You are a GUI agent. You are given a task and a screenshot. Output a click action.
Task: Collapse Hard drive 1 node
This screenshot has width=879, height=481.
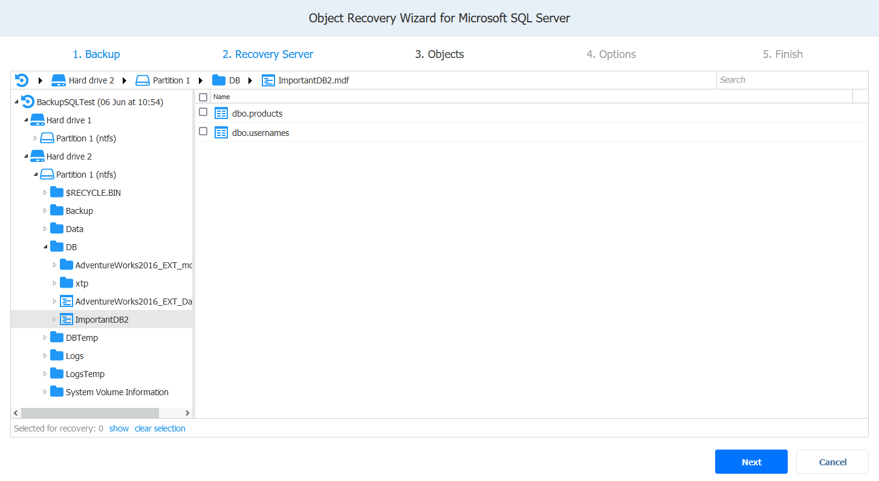tap(26, 120)
